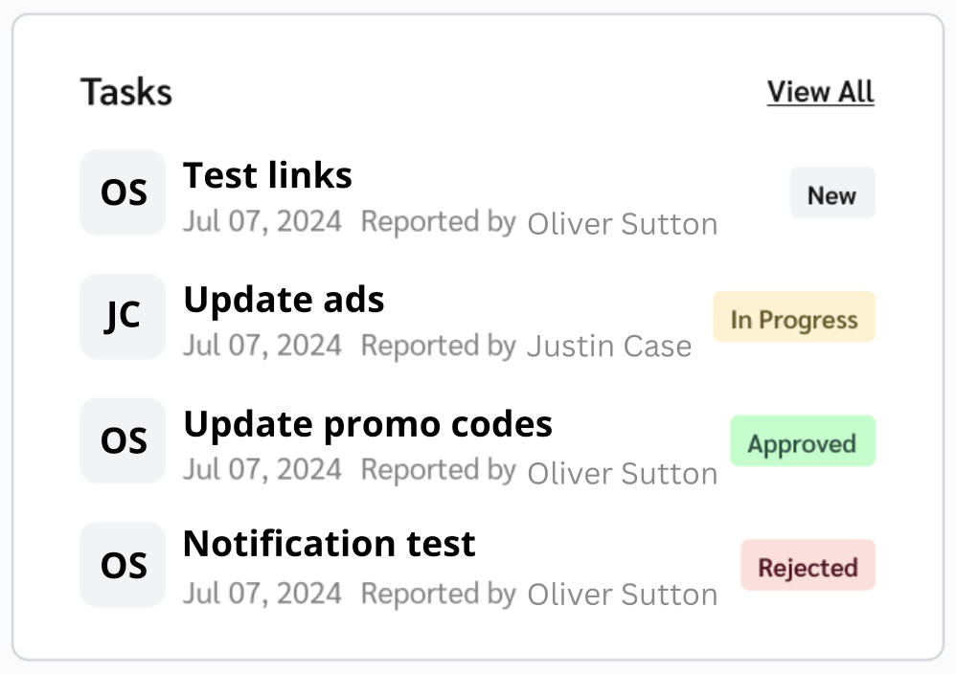Viewport: 956px width, 674px height.
Task: Click Oliver Sutton reporter on Notification test
Action: (623, 595)
